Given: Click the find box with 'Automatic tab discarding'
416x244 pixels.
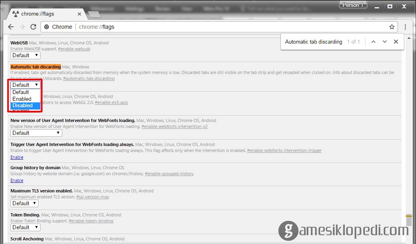Looking at the screenshot, I should point(314,42).
